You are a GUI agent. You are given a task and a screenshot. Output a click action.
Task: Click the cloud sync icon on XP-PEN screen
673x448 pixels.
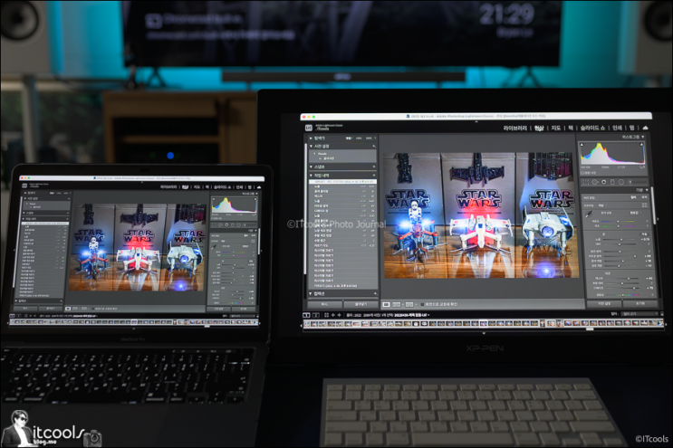[x=645, y=128]
